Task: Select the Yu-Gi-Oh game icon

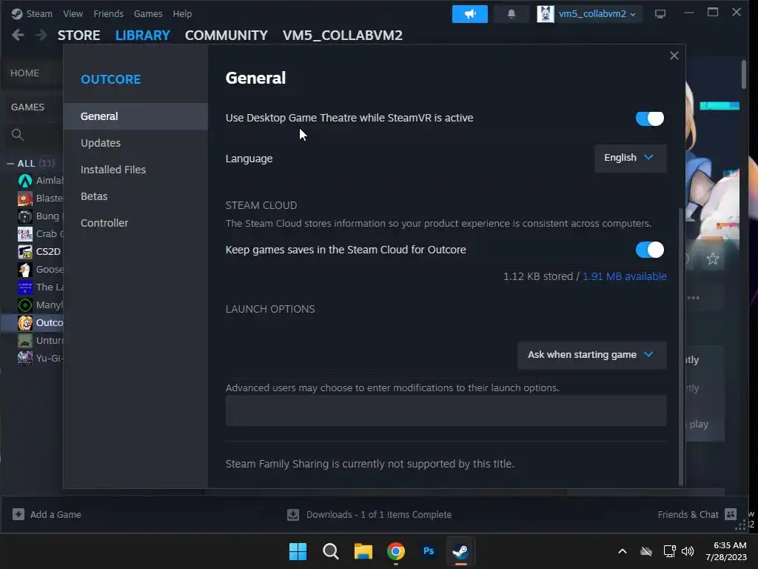Action: (x=24, y=359)
